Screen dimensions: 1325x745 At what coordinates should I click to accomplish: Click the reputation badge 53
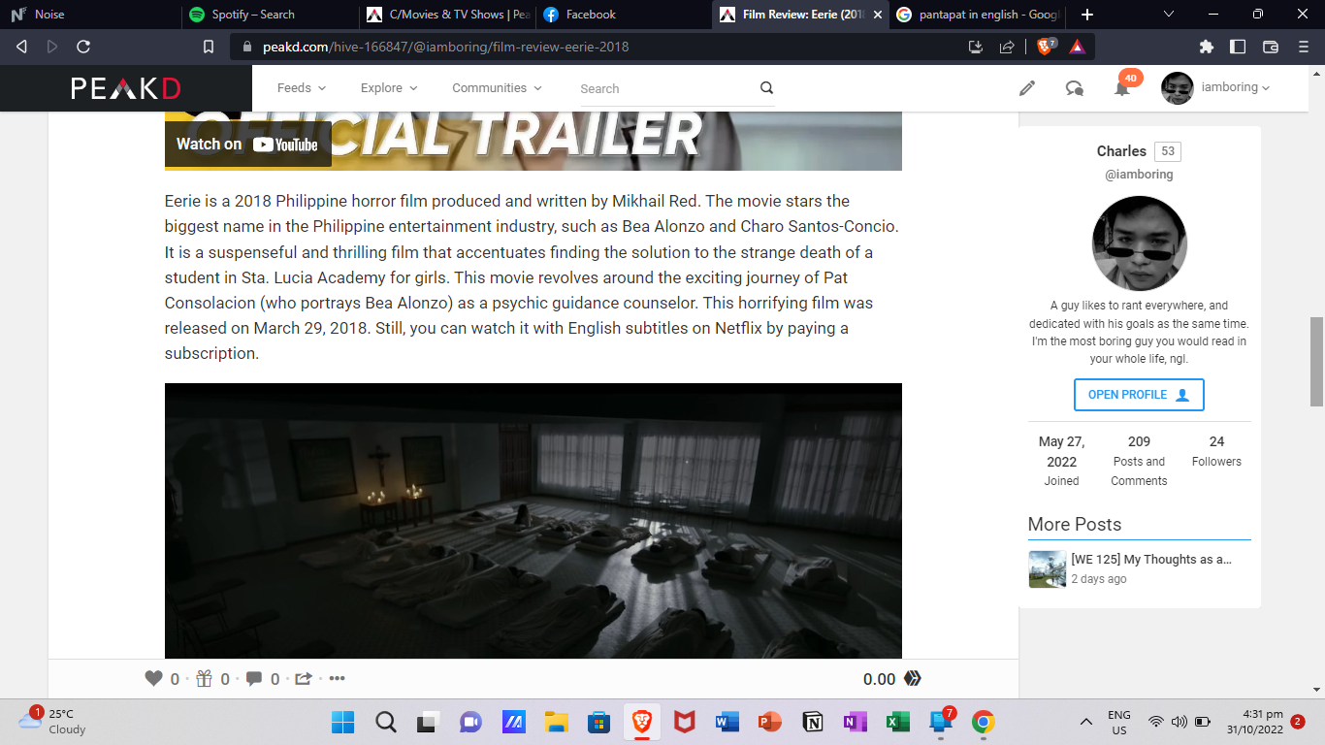pos(1168,151)
